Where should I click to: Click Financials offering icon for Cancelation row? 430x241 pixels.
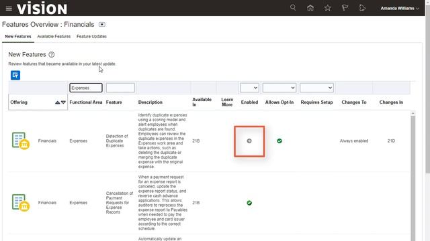pyautogui.click(x=21, y=203)
